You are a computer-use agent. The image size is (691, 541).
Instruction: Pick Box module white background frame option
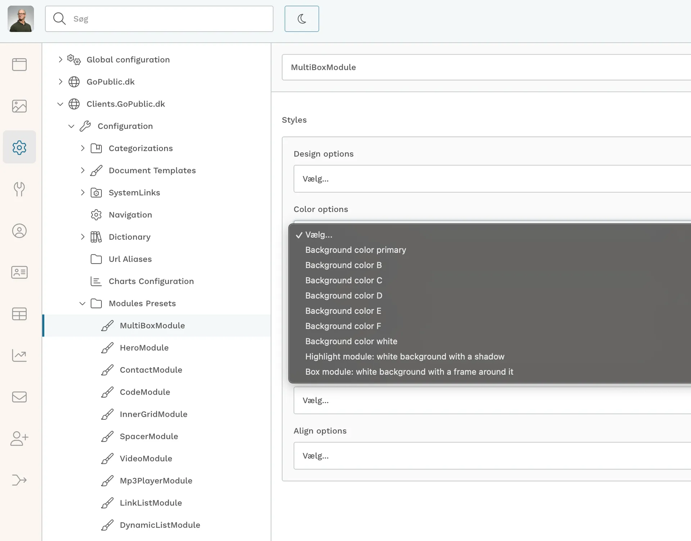(409, 372)
